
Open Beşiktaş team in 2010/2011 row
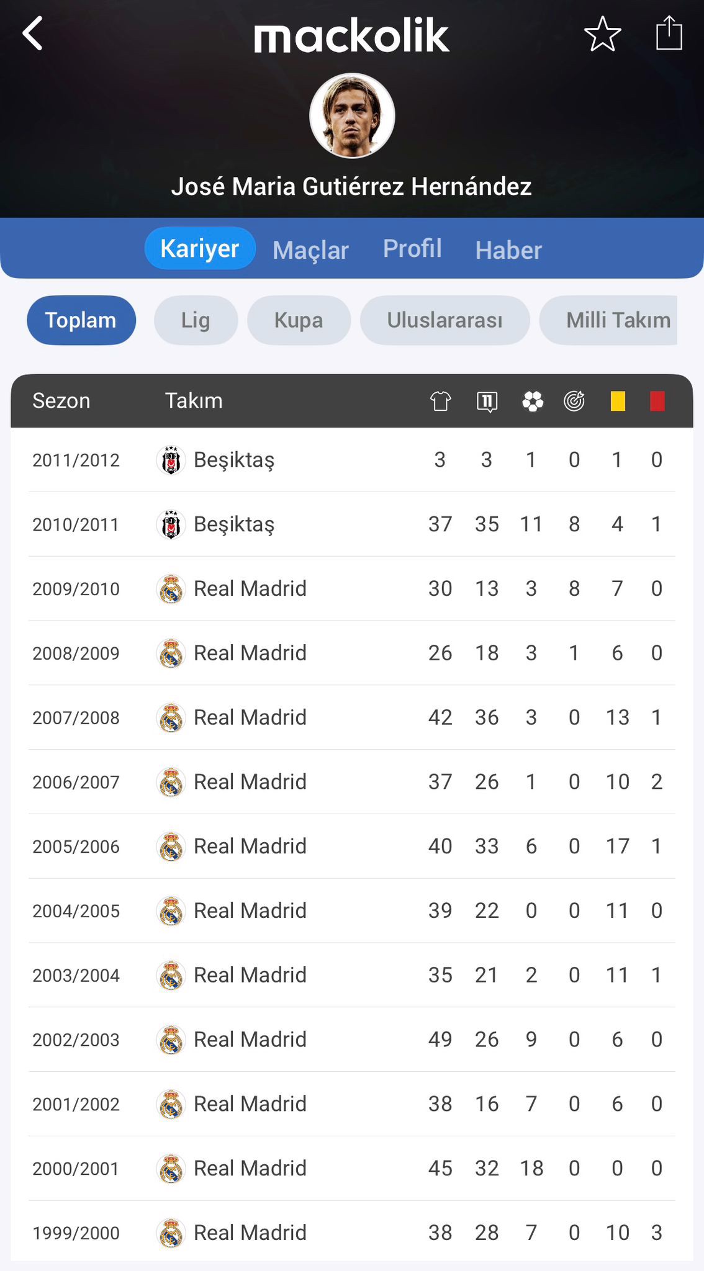point(233,524)
